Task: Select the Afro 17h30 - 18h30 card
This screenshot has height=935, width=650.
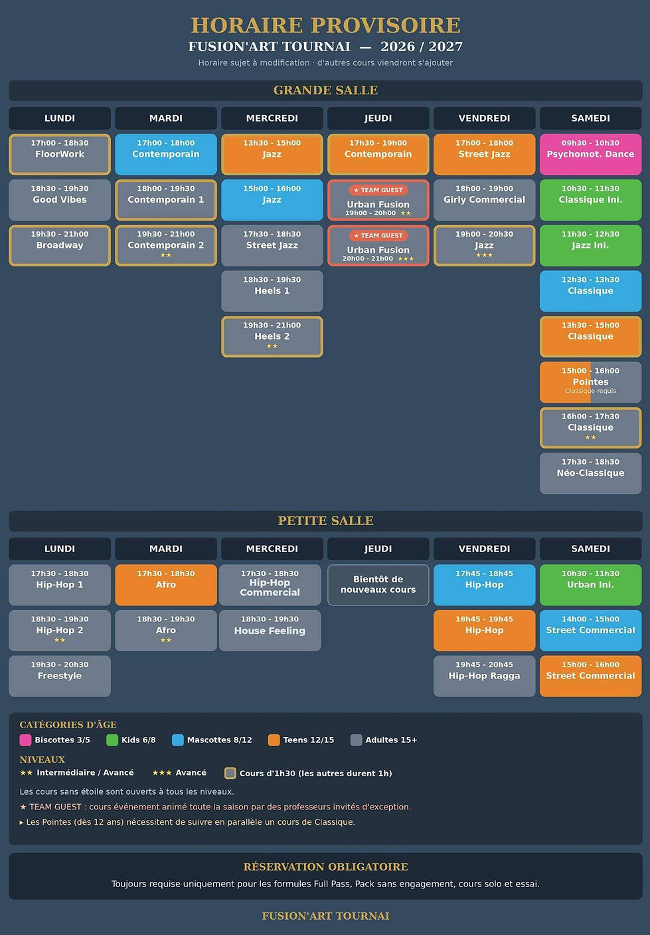Action: point(166,585)
